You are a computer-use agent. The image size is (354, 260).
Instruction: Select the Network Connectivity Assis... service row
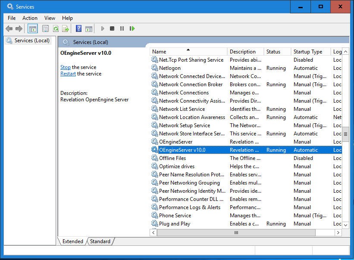coord(246,100)
